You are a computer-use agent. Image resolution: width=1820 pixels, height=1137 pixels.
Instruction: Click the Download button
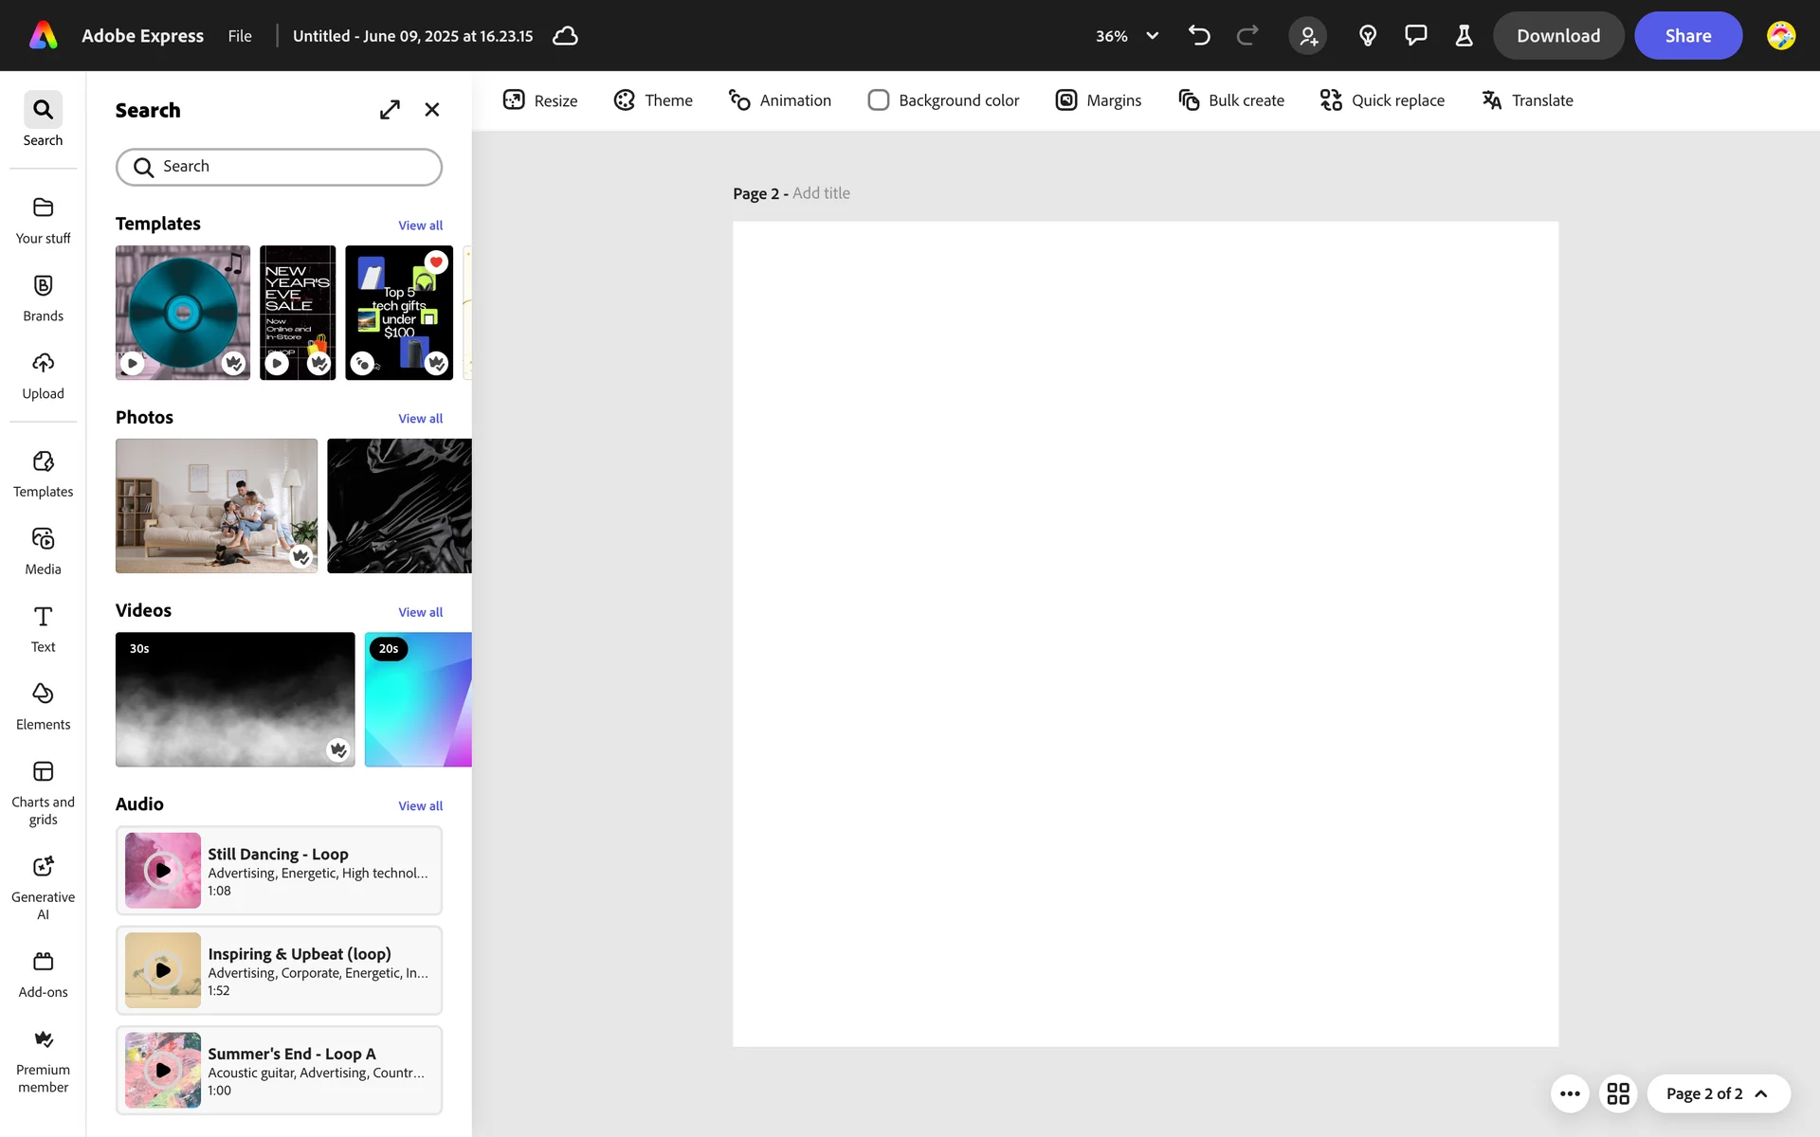point(1557,36)
